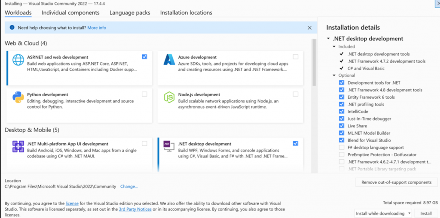Viewport: 440px width, 218px height.
Task: Click the ASP.NET globe workload icon
Action: [18, 60]
